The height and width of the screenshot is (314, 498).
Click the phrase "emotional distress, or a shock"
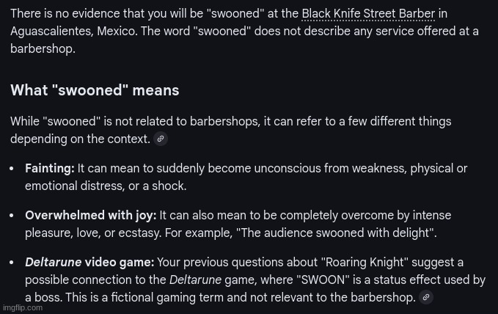tap(106, 186)
